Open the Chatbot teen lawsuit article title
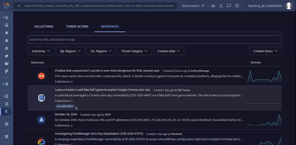 coord(107,70)
